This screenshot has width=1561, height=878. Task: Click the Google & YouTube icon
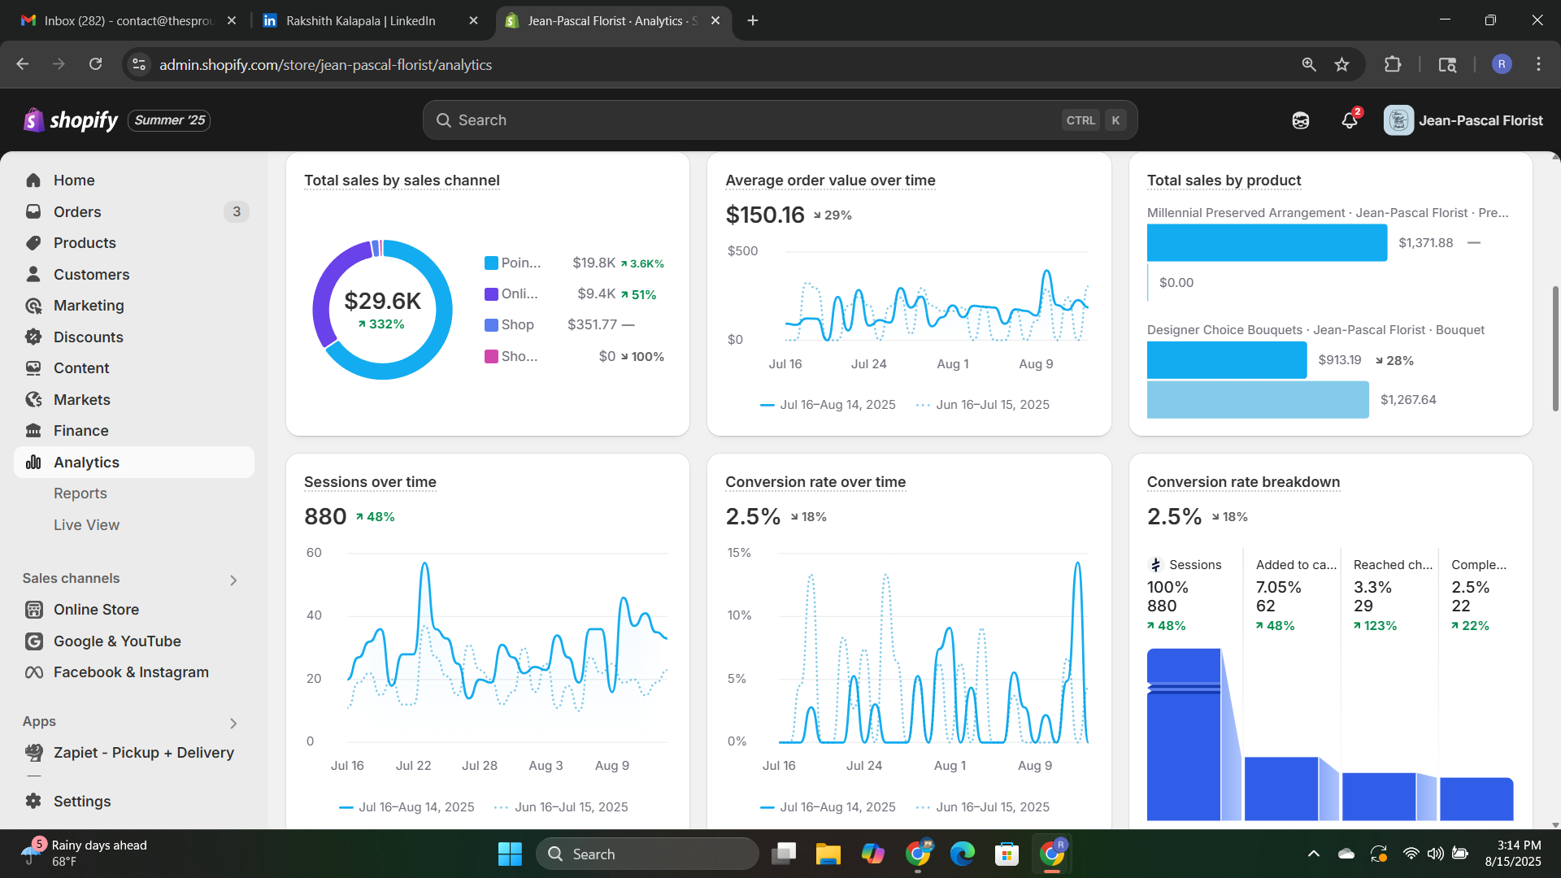(33, 641)
